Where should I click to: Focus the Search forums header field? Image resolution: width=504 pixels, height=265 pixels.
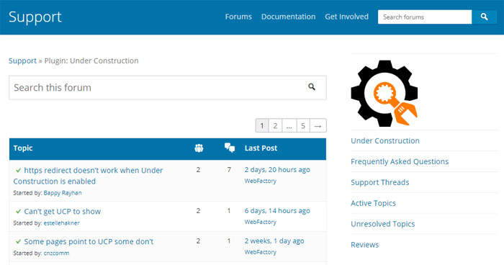click(425, 17)
